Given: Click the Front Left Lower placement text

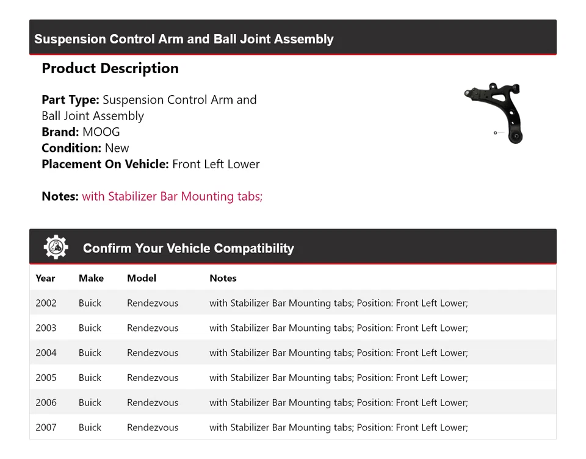Looking at the screenshot, I should (216, 164).
